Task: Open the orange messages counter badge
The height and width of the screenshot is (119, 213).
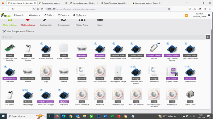Action: pos(187,15)
